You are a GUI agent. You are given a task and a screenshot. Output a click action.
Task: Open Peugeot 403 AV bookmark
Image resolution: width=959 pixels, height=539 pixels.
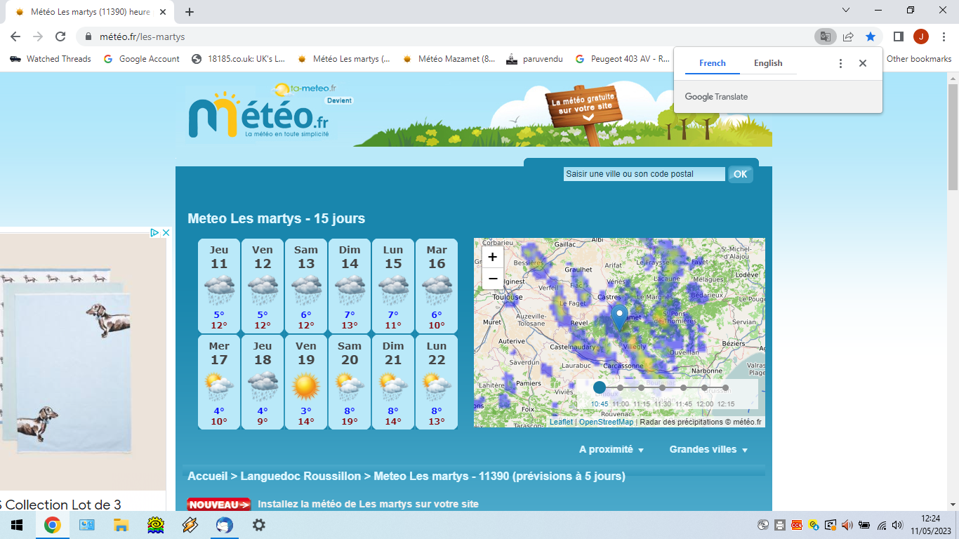[x=623, y=59]
